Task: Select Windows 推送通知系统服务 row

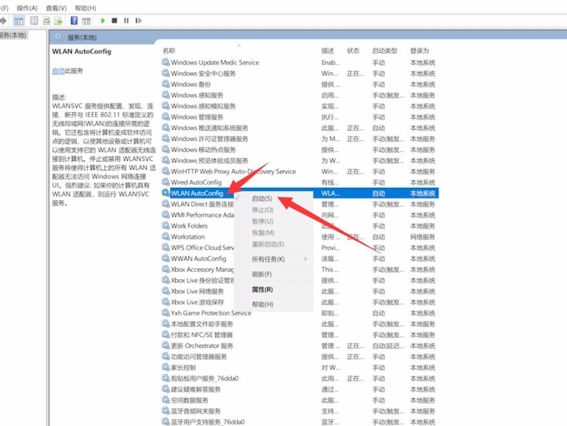Action: point(300,128)
